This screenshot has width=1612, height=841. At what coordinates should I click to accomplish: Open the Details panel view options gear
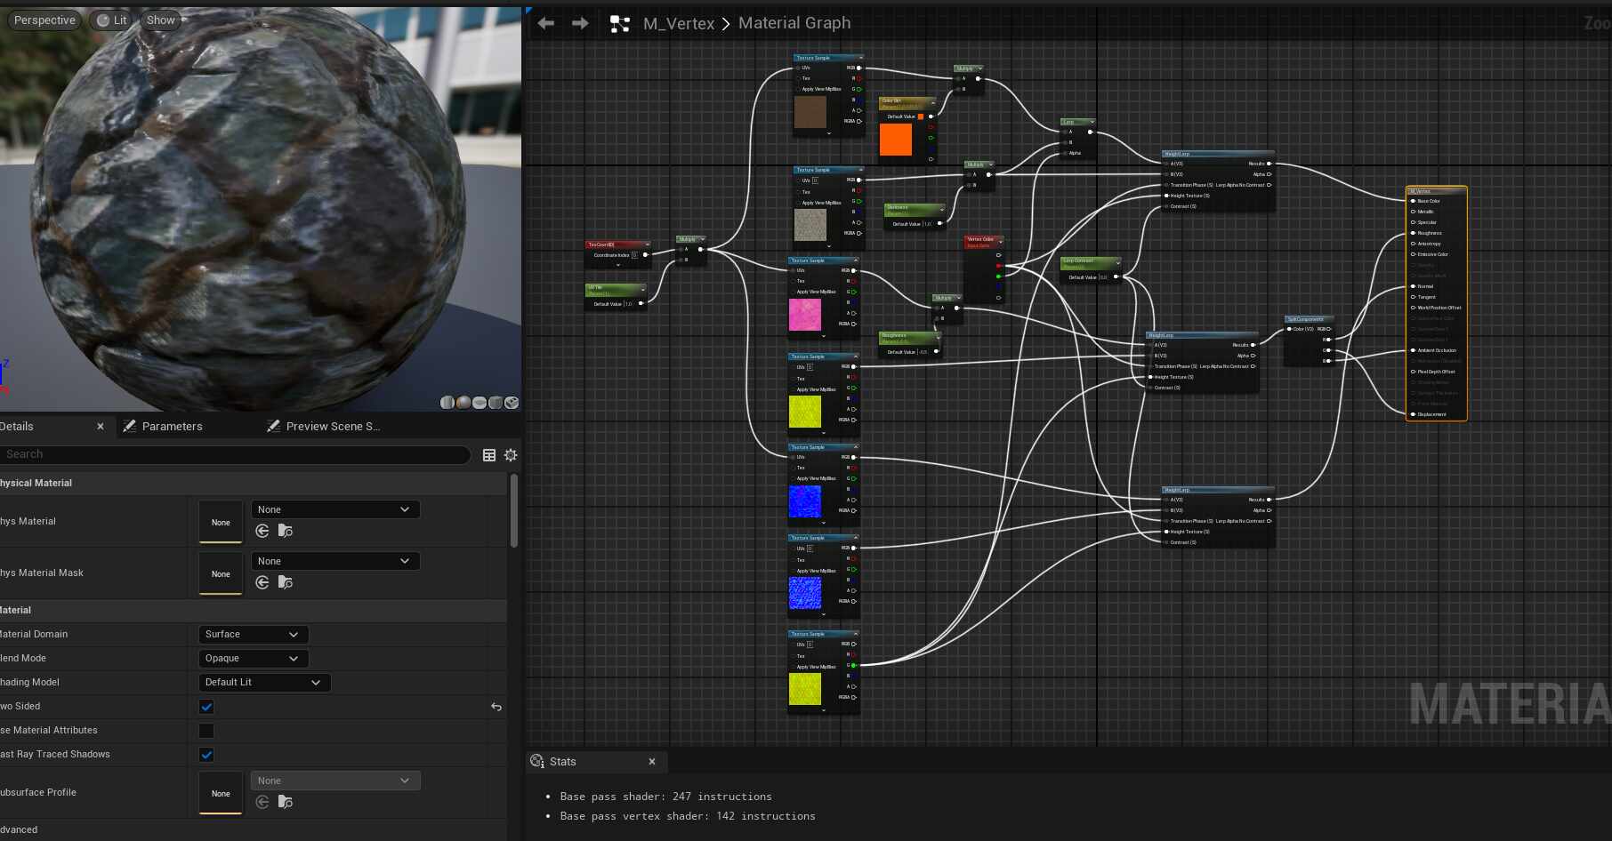coord(510,454)
